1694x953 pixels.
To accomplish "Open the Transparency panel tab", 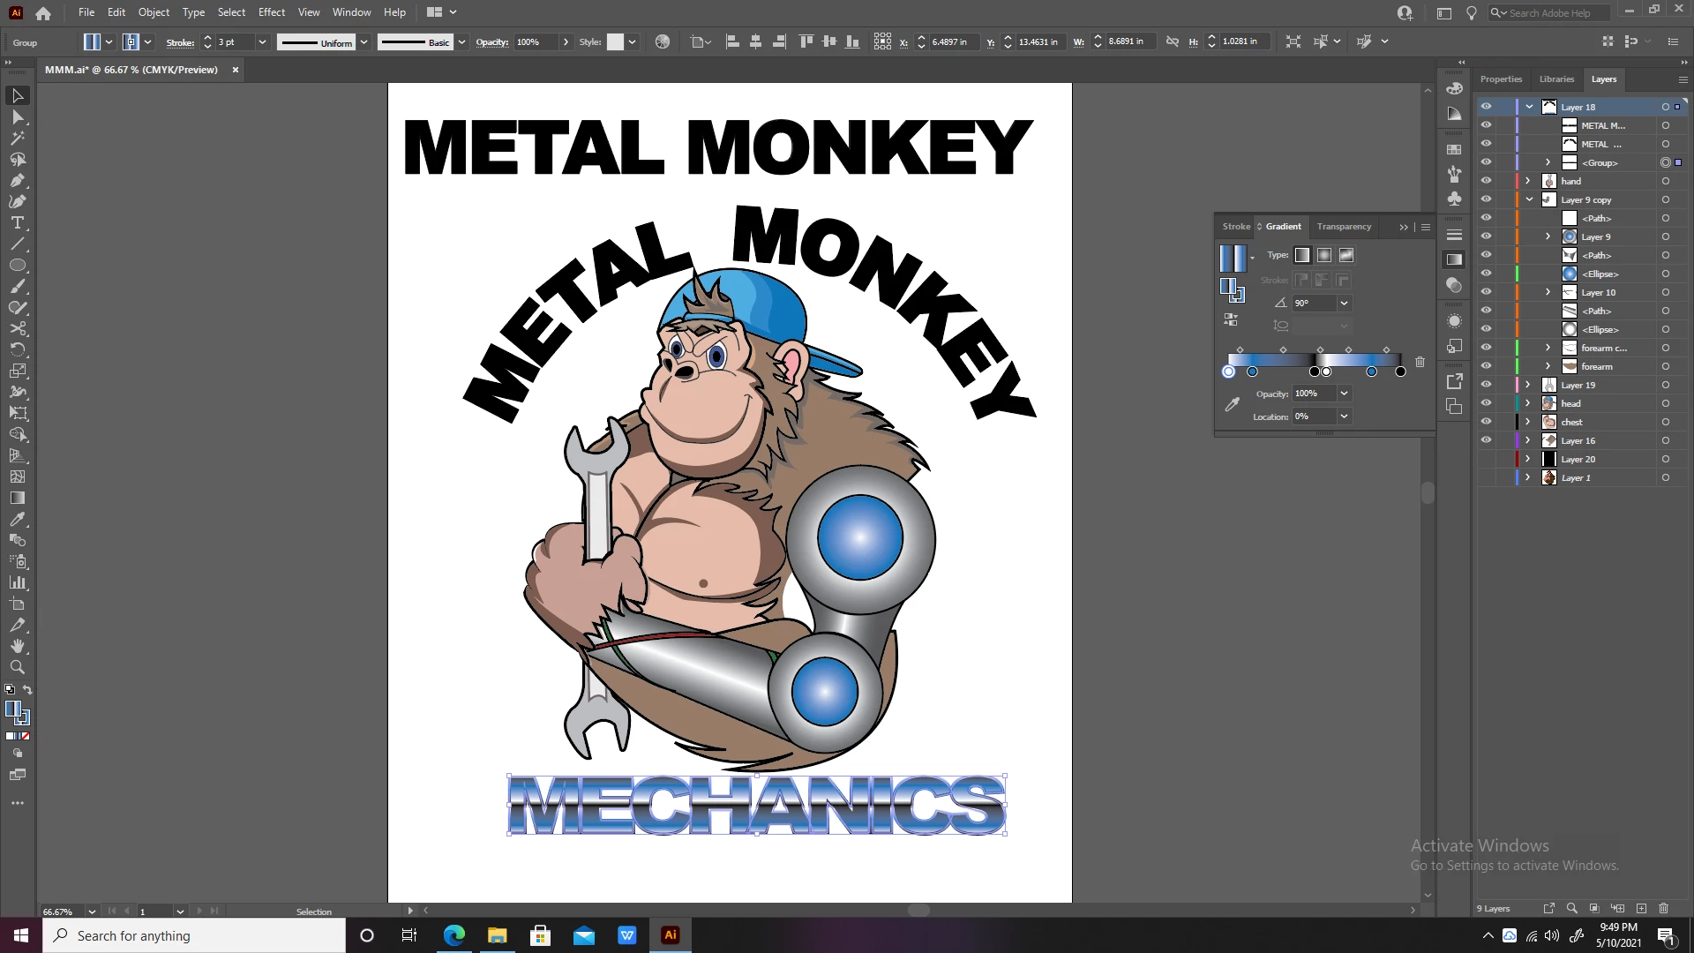I will (1343, 227).
